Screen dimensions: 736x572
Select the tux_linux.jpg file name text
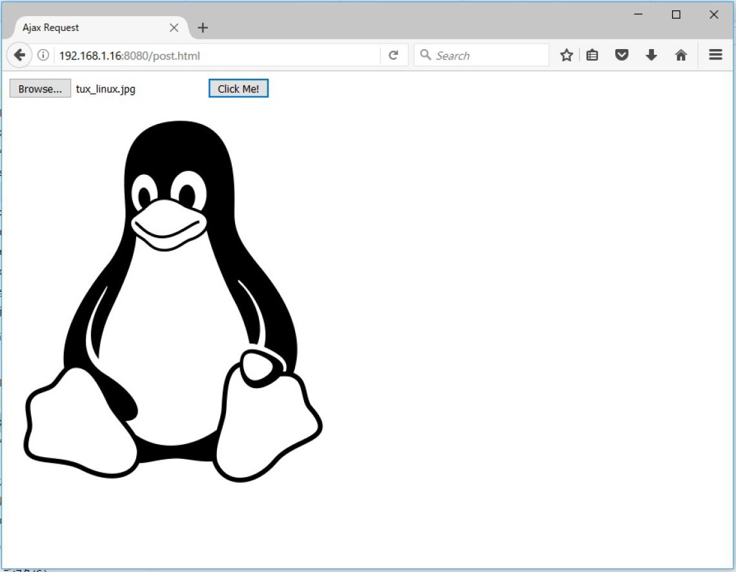(105, 88)
